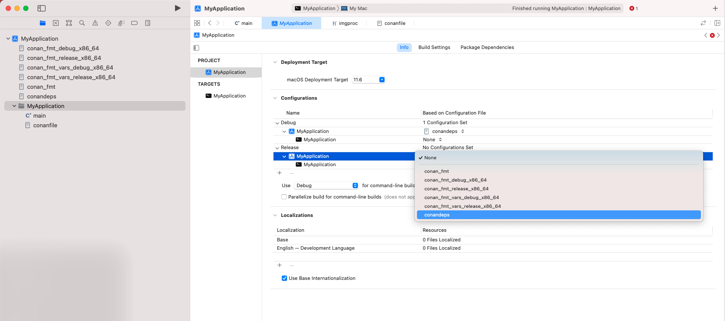
Task: Choose conan_fmt_vars_debug_x86_64 from the popup menu
Action: [x=559, y=198]
